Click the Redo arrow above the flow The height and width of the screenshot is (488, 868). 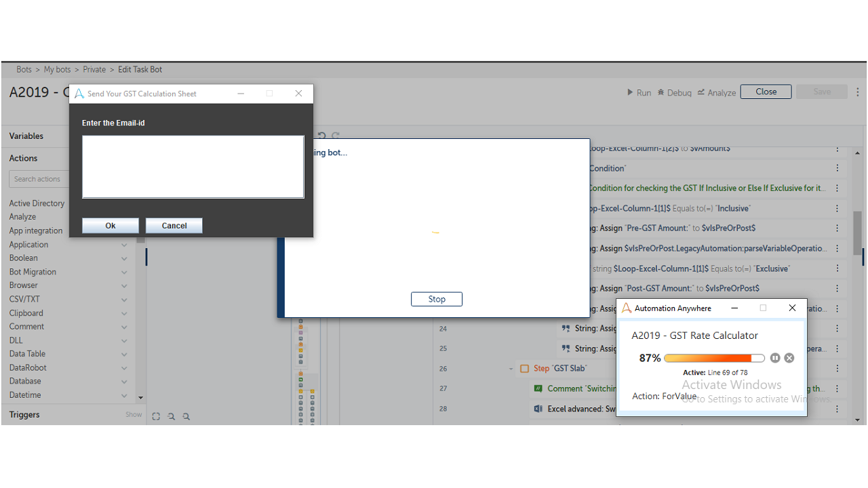pos(336,136)
